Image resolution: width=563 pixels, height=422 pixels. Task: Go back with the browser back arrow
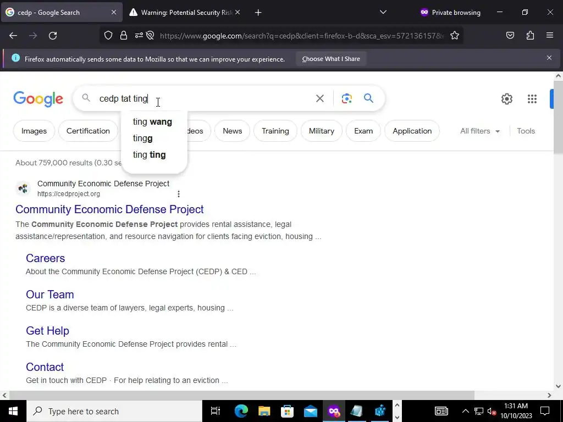pos(13,36)
